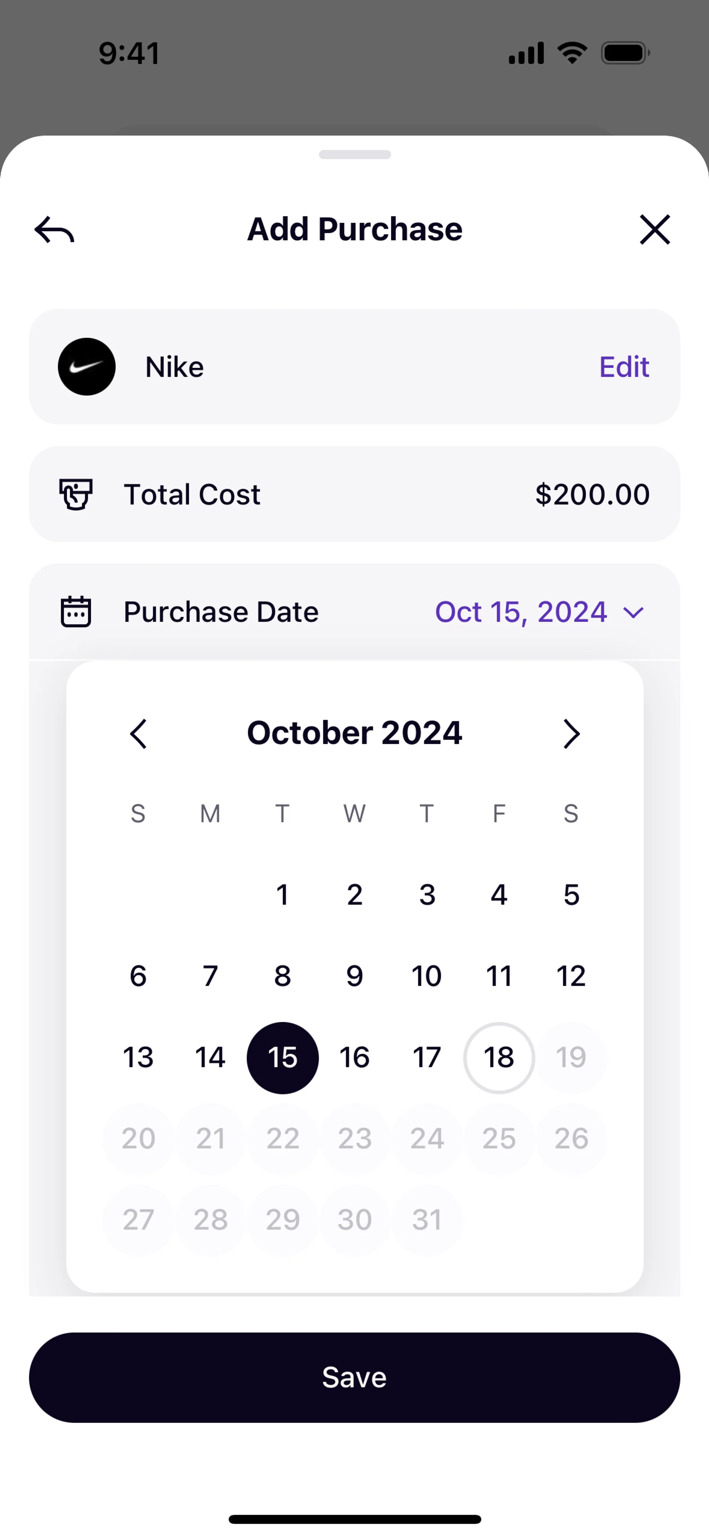709x1538 pixels.
Task: Tap the Total Cost price-tag icon
Action: (x=76, y=494)
